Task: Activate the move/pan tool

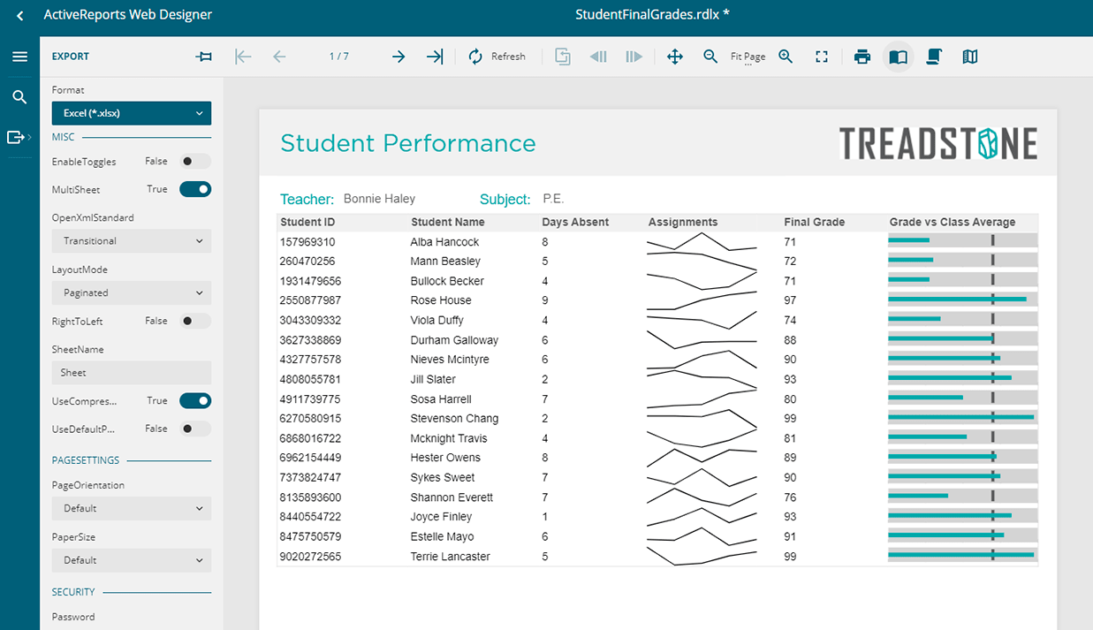Action: [x=674, y=57]
